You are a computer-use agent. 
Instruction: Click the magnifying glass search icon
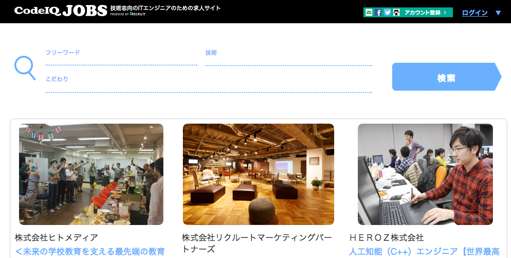point(25,68)
